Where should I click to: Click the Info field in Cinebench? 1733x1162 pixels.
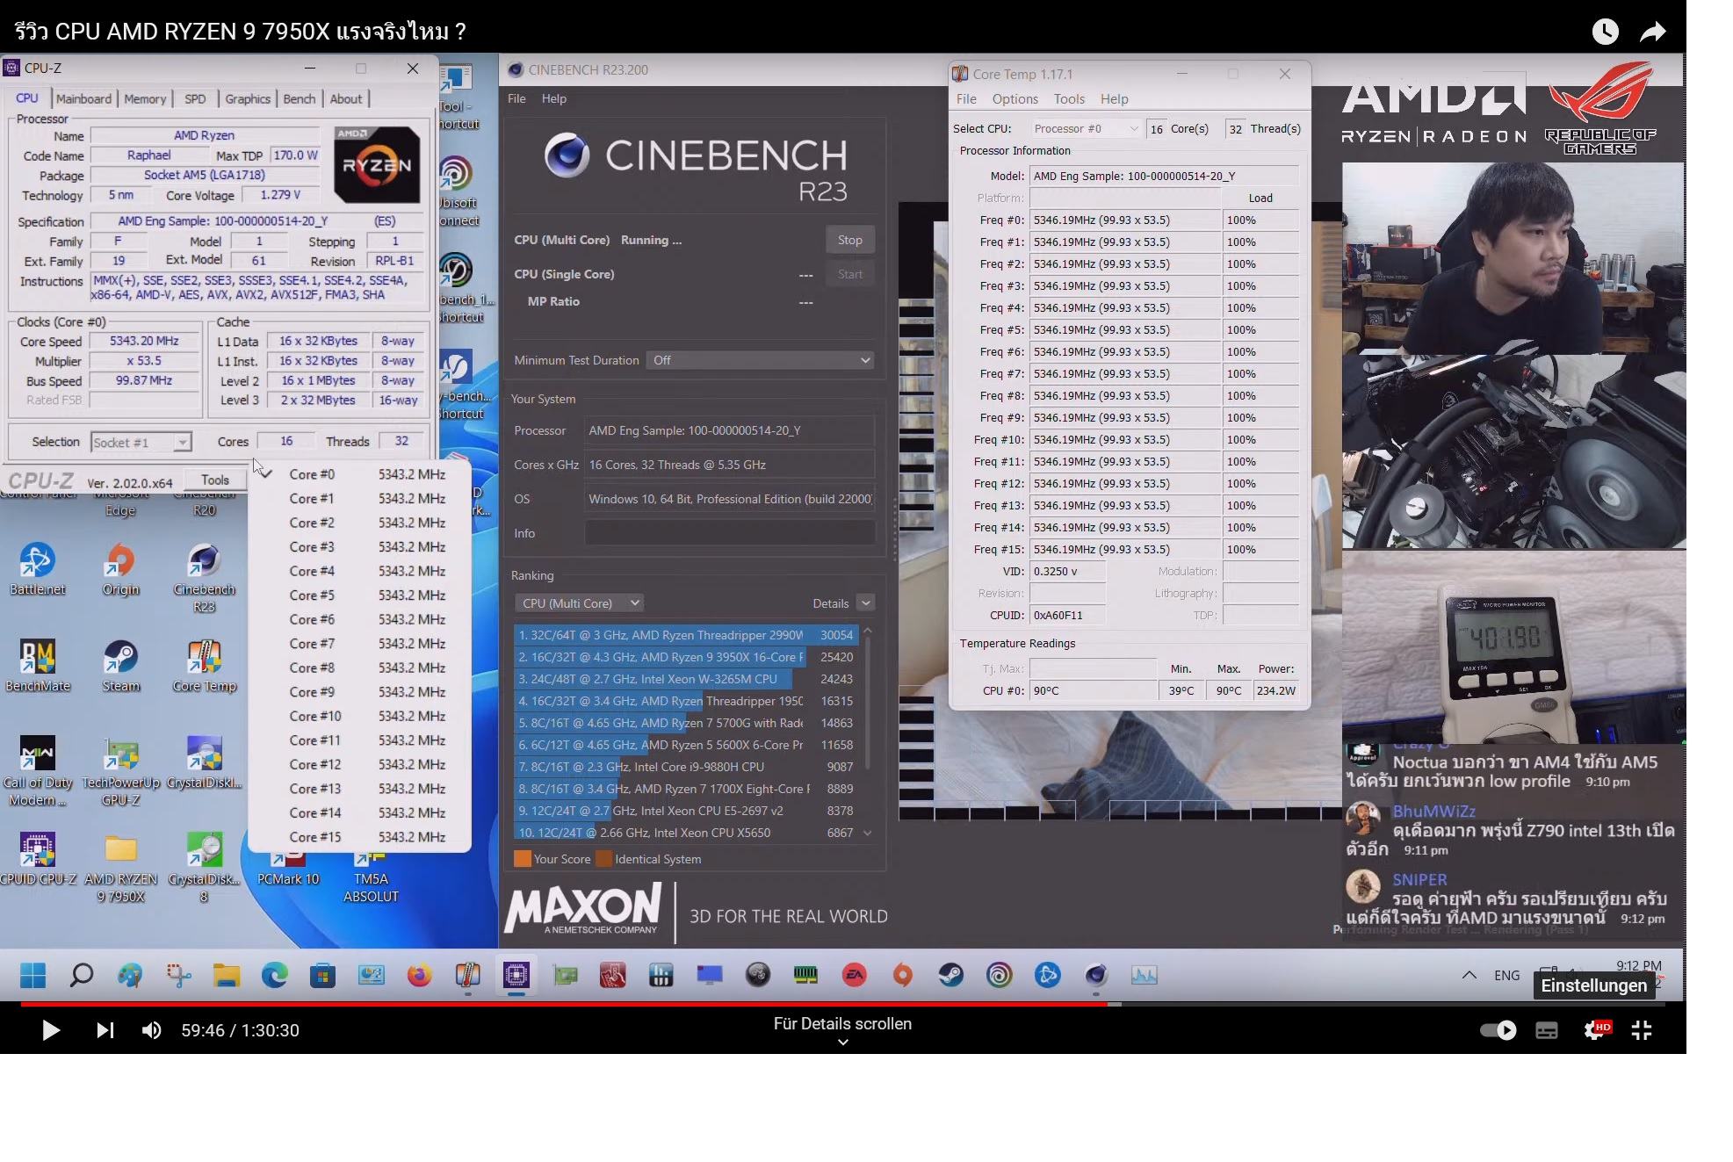tap(730, 533)
